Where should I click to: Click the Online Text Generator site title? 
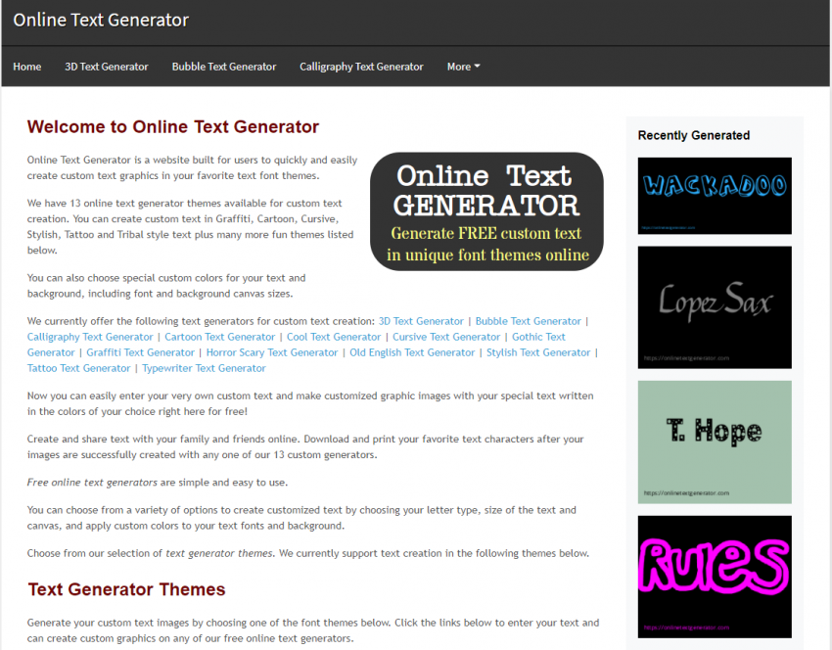pos(100,20)
